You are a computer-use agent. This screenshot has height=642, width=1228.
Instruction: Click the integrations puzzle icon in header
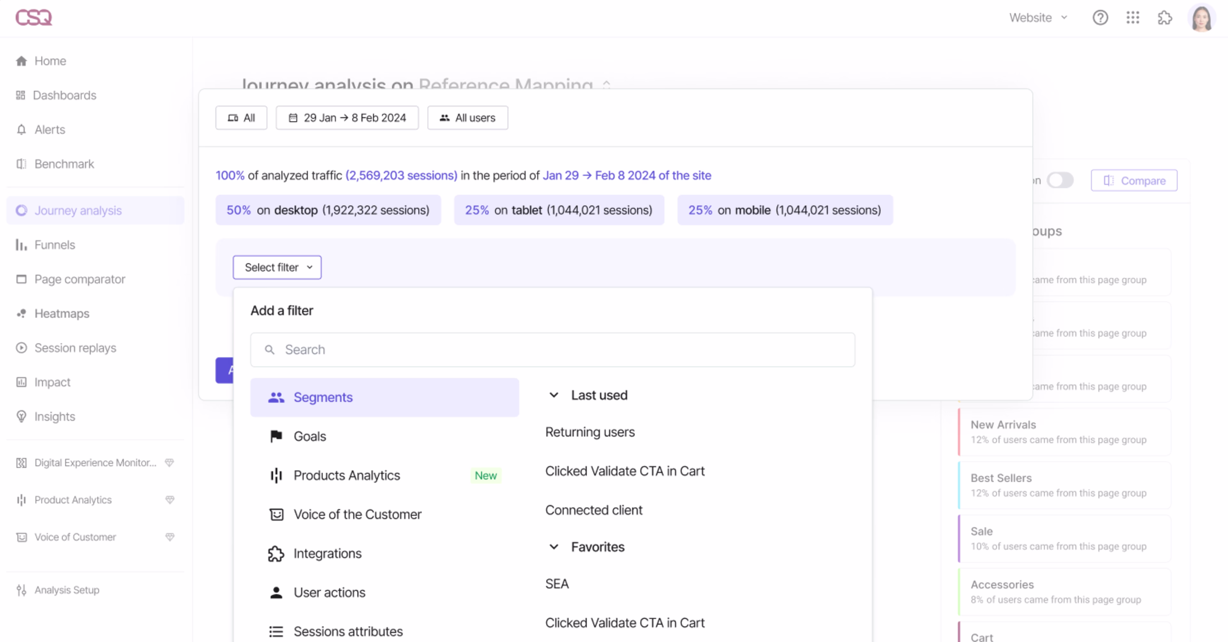(1165, 18)
